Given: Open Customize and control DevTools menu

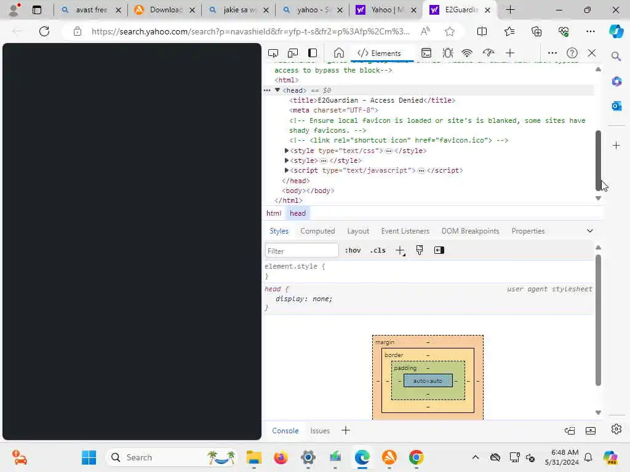Looking at the screenshot, I should [x=552, y=53].
